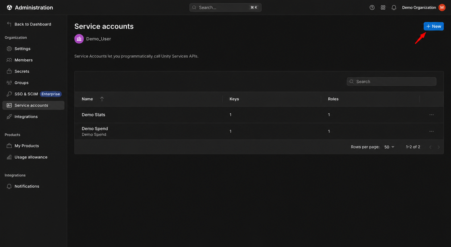Focus the top Search... field
451x247 pixels.
[x=225, y=7]
